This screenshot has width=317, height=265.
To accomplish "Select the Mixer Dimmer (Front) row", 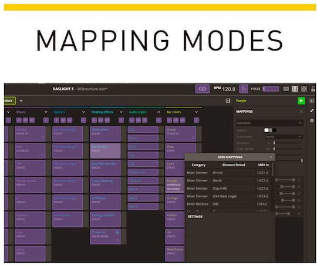I will [228, 173].
